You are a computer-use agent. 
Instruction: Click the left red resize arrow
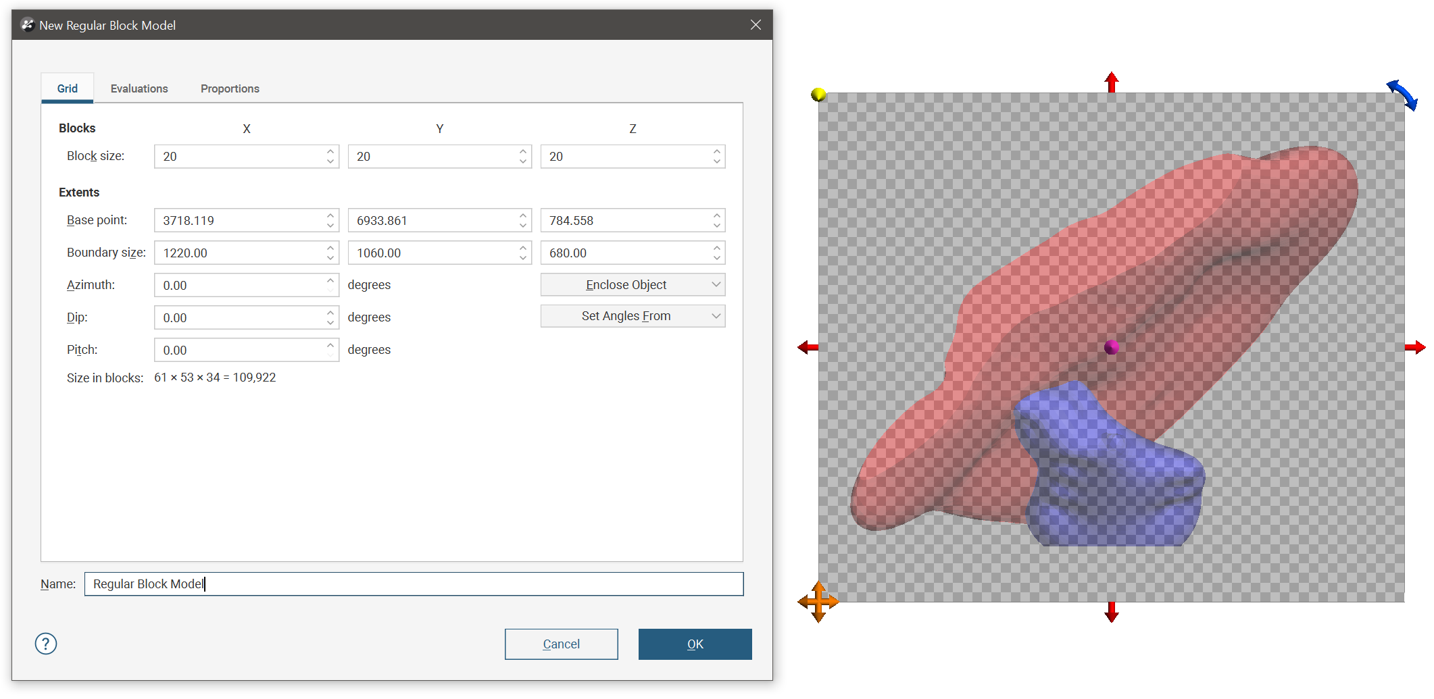[808, 347]
